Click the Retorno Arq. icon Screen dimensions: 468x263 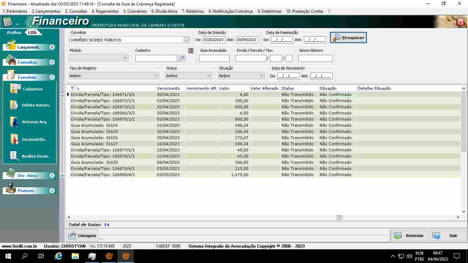click(14, 122)
